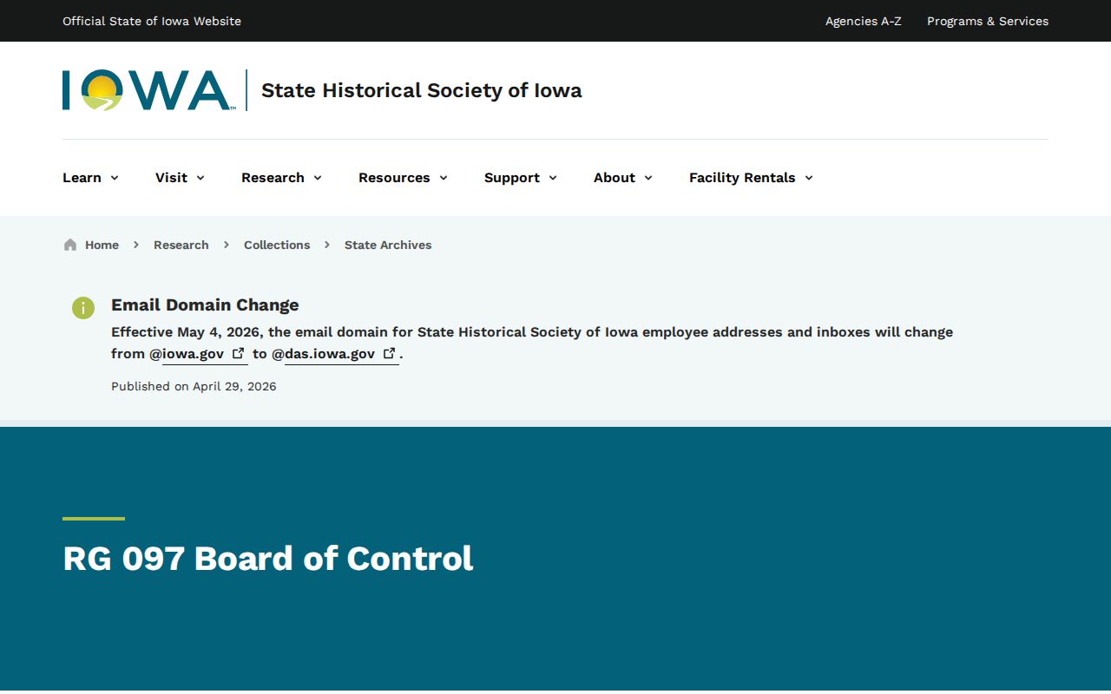1111x694 pixels.
Task: Click the Iowa state logo
Action: tap(148, 90)
